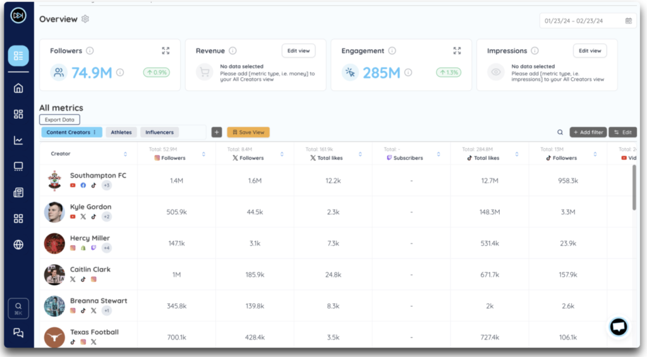Expand Southampton FC +3 more platforms
Screen dimensions: 647x357
(x=106, y=185)
